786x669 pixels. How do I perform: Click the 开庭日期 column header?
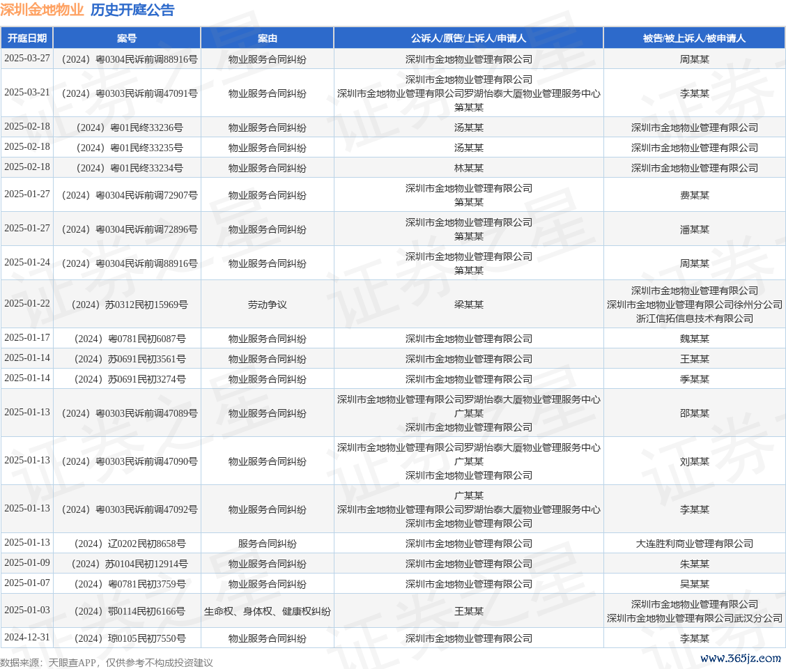27,38
